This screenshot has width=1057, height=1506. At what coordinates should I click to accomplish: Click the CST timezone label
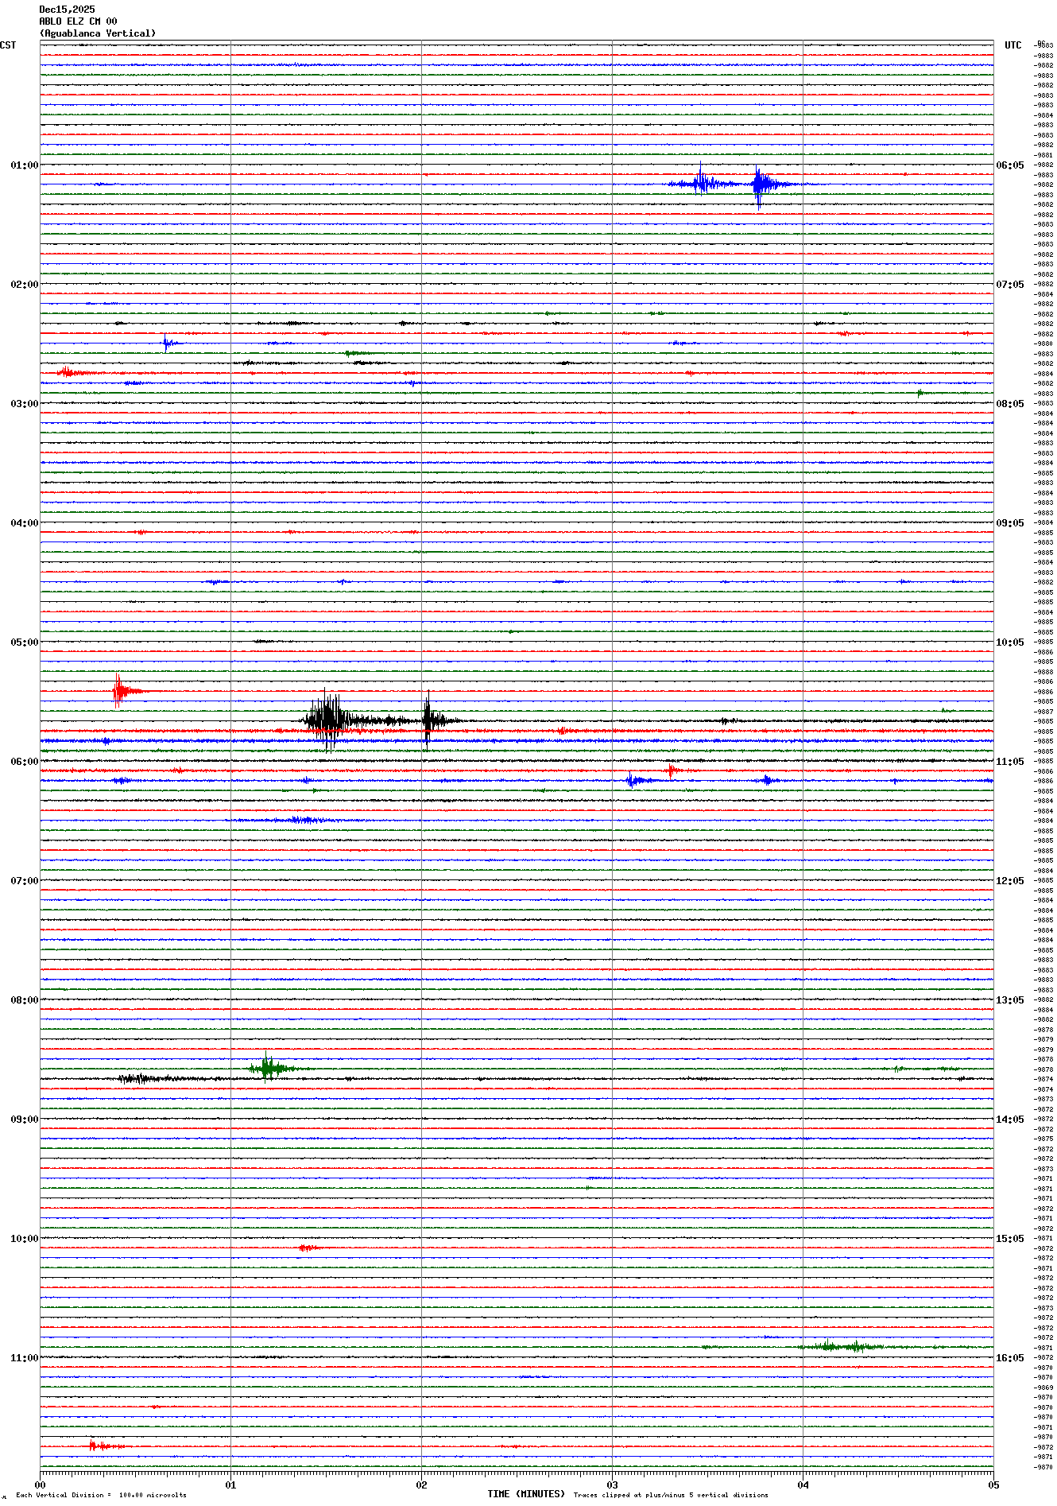tap(8, 45)
